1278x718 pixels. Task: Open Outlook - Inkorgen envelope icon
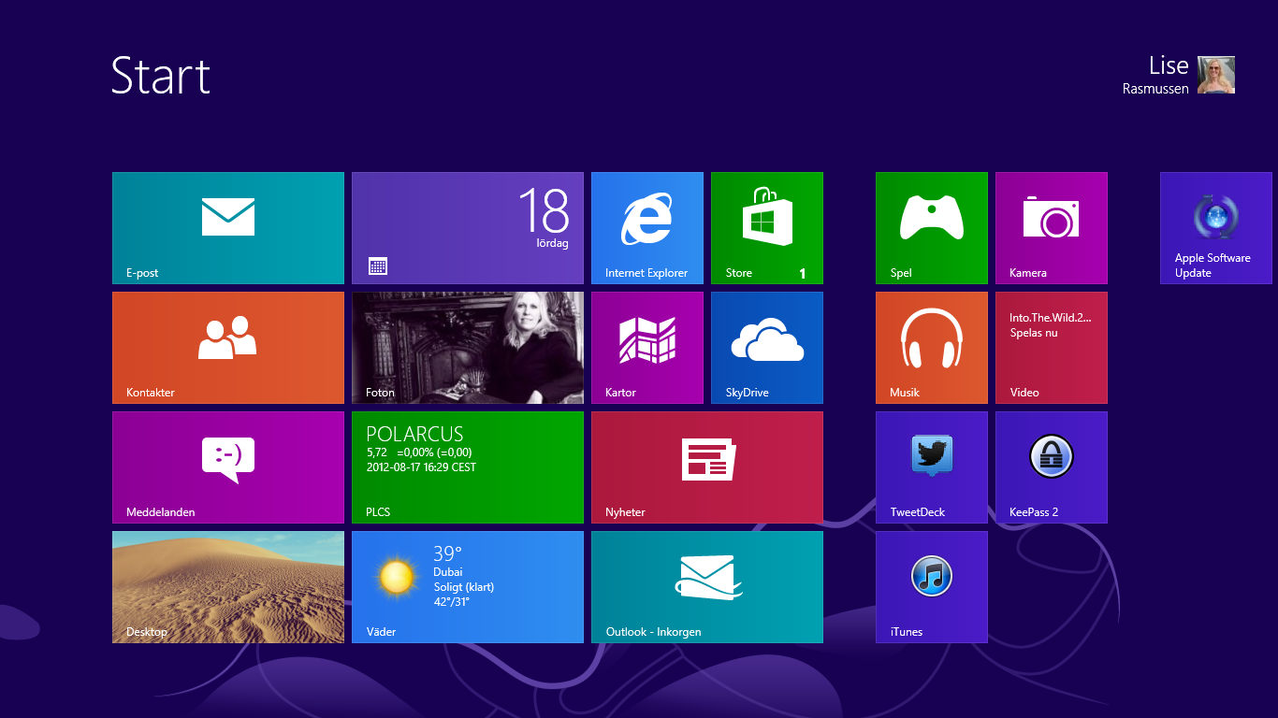point(709,577)
